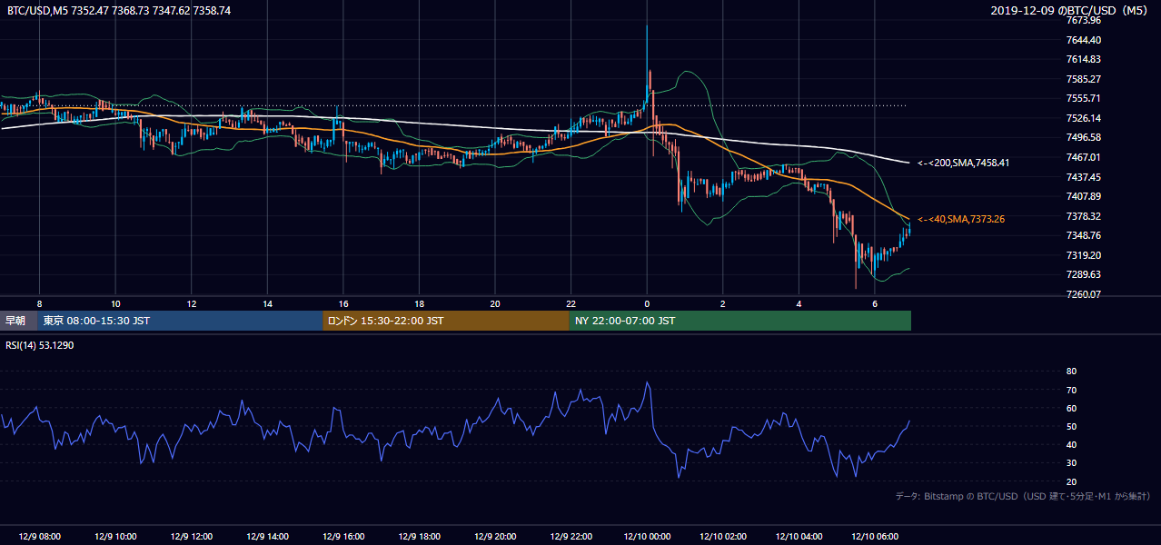Image resolution: width=1161 pixels, height=545 pixels.
Task: Click bottom date label 12/9 08:00
Action: pos(39,537)
